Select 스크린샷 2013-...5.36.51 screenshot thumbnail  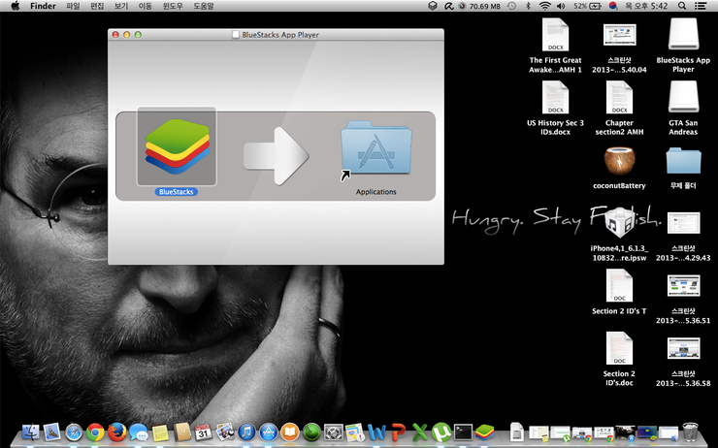(x=683, y=300)
